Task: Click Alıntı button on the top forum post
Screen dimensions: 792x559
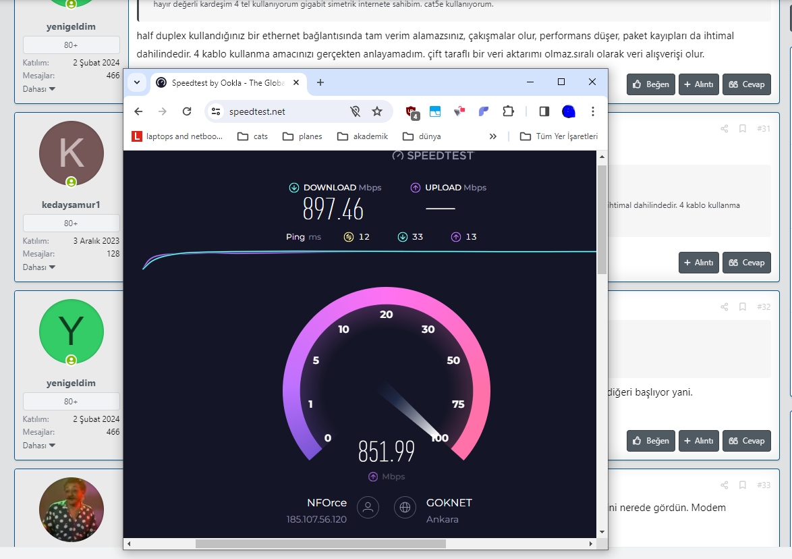Action: pos(698,84)
